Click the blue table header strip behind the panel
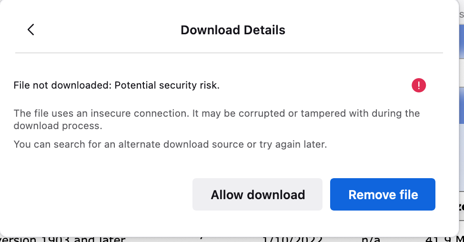464x242 pixels. point(461,48)
